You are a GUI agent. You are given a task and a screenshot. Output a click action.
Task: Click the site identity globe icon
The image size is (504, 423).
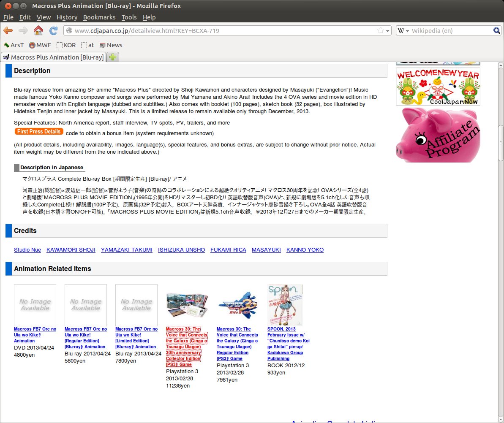tap(69, 30)
